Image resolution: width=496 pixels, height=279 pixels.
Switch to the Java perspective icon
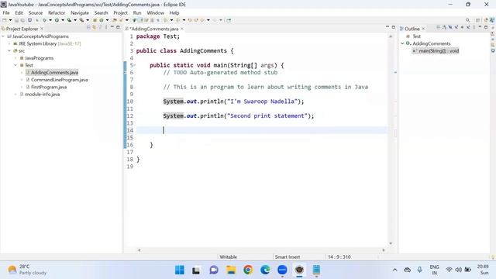486,20
